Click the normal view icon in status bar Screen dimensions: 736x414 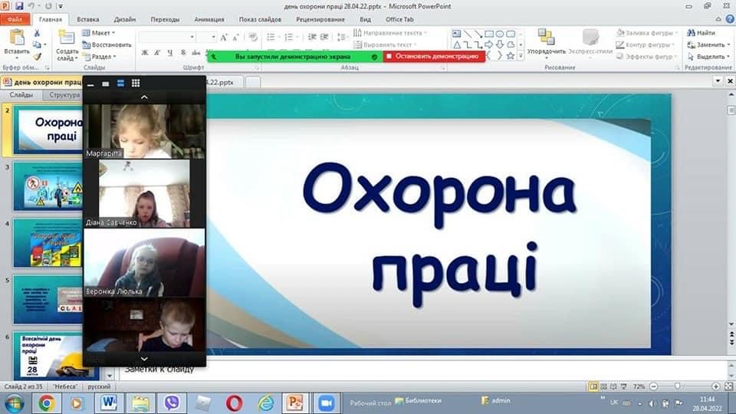593,386
